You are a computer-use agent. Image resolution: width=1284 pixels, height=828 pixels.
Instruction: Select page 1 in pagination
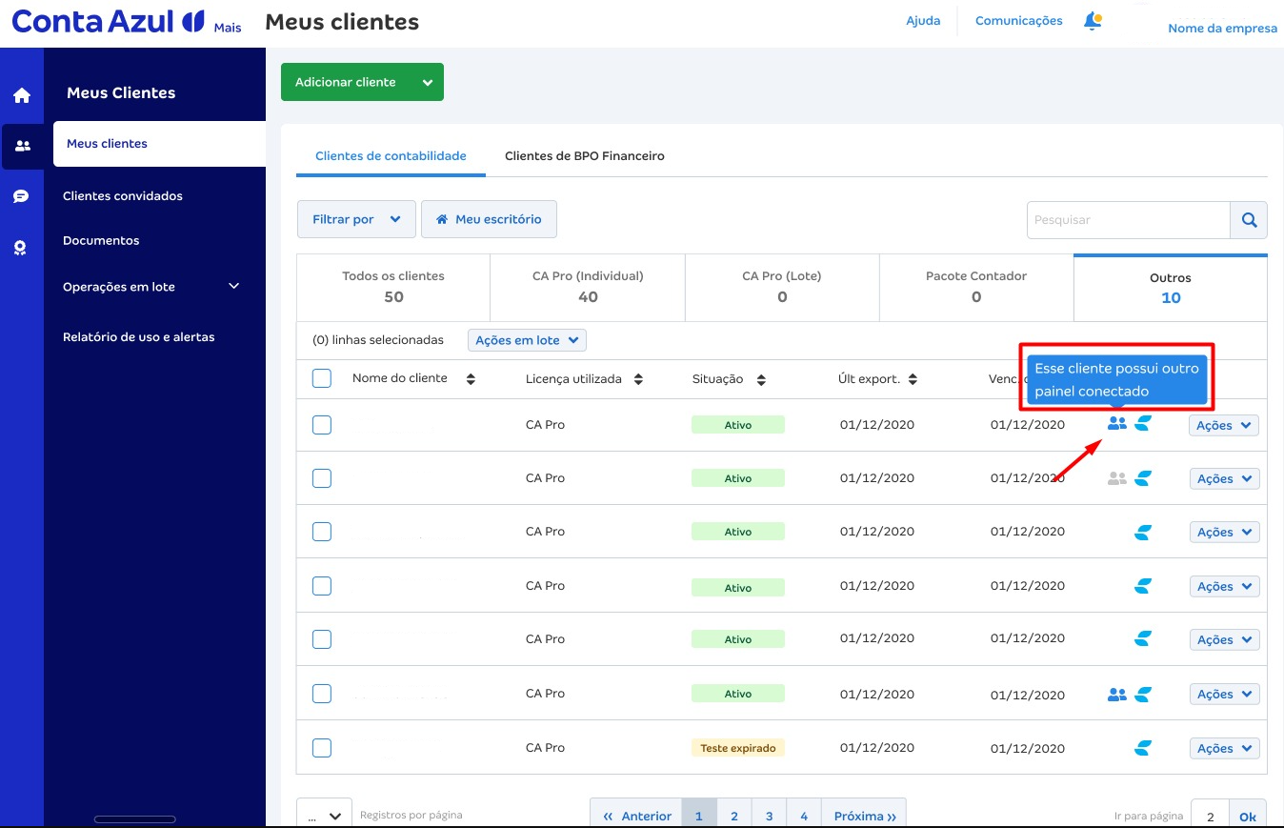coord(699,816)
